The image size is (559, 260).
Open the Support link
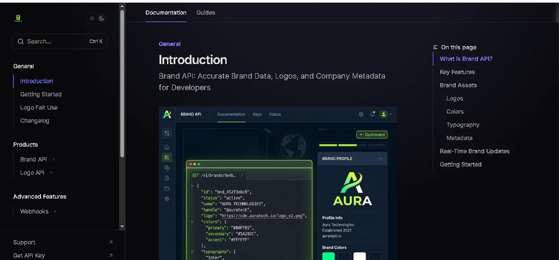(24, 242)
